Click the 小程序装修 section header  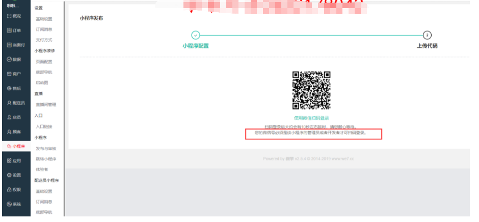(45, 51)
